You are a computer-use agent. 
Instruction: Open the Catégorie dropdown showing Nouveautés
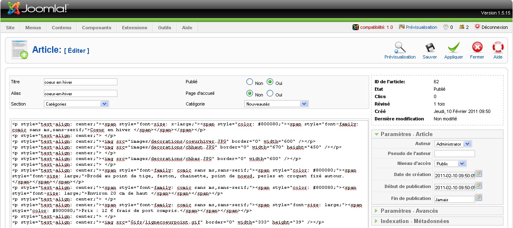pos(277,104)
